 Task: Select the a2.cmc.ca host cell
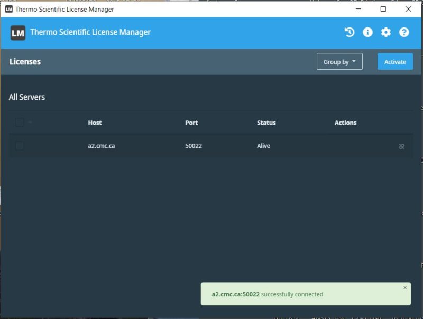(101, 146)
